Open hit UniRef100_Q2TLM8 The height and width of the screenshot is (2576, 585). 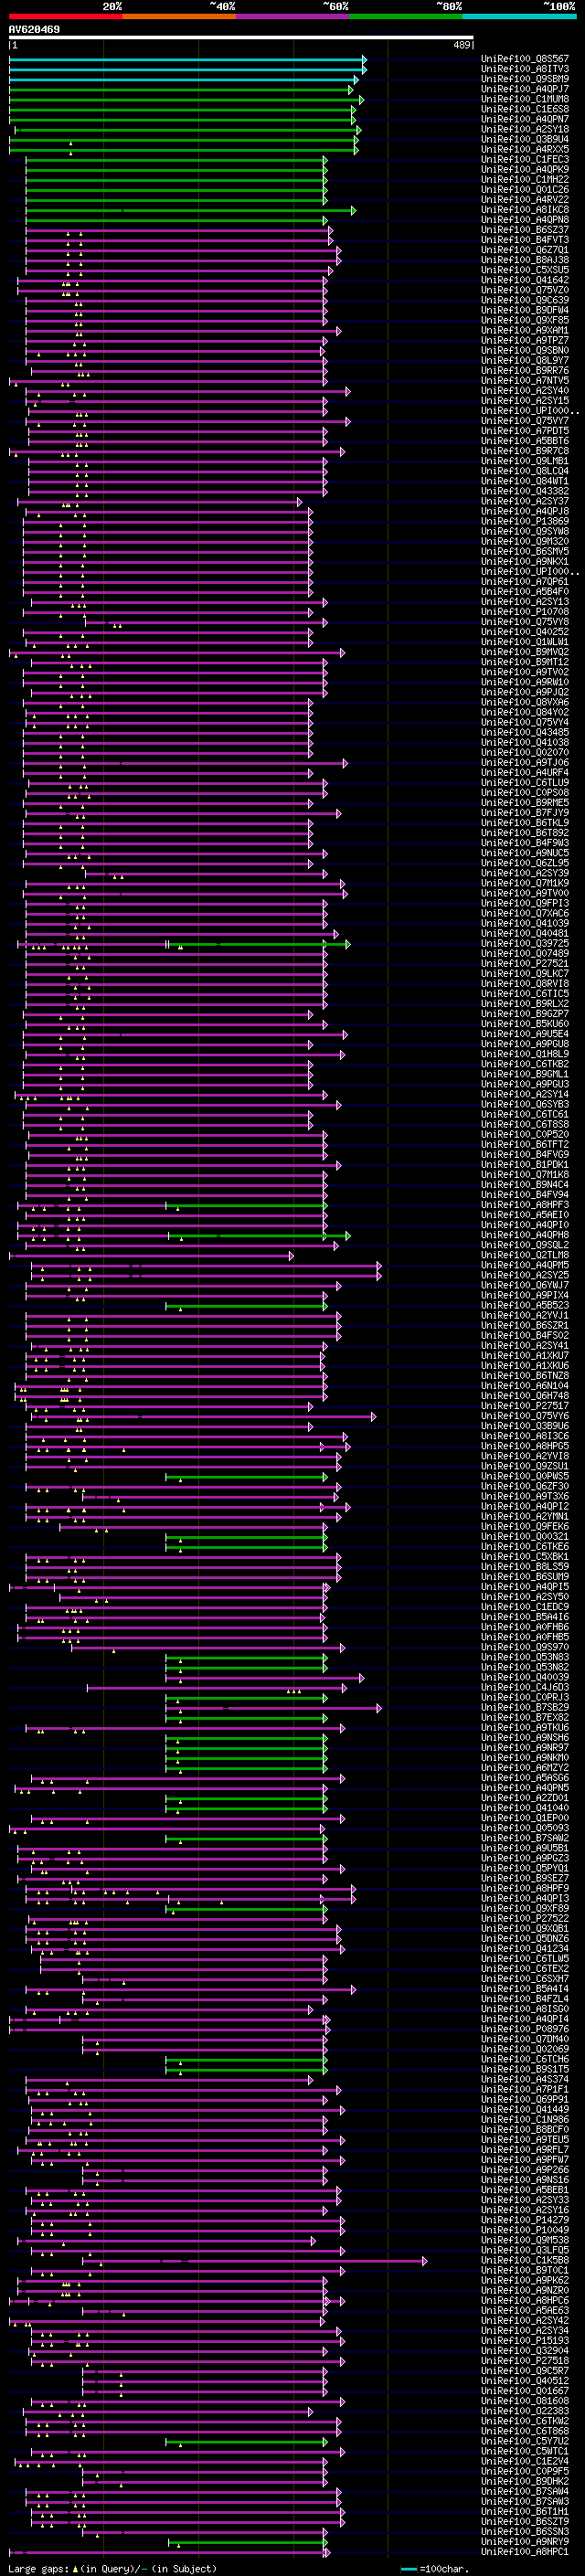click(x=525, y=1255)
